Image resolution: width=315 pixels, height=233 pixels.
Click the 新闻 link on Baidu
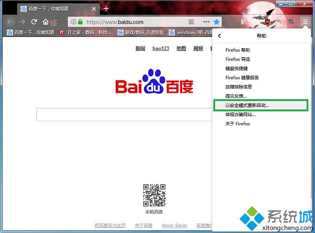140,48
